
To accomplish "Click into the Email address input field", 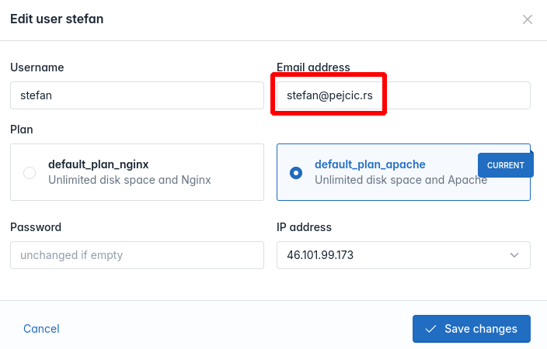I will click(x=403, y=95).
